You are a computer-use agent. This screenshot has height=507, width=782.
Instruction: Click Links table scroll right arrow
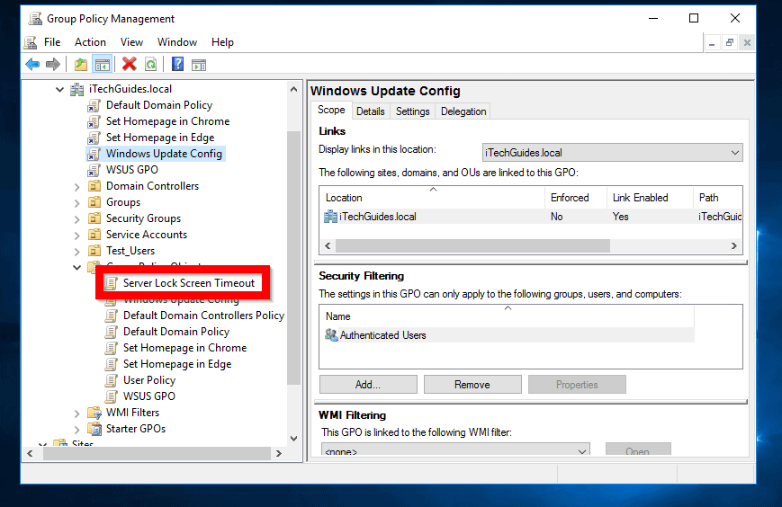pos(734,246)
